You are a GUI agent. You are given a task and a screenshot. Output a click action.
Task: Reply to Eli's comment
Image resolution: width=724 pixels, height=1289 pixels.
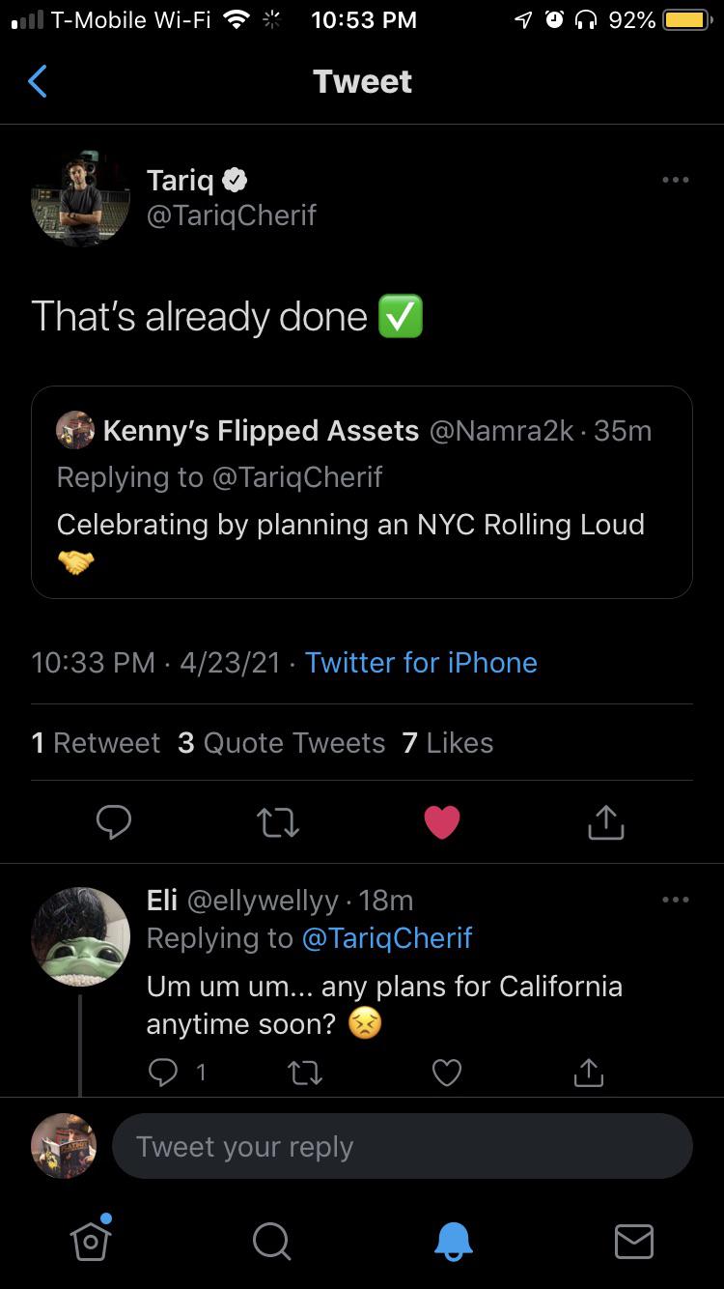coord(166,1072)
